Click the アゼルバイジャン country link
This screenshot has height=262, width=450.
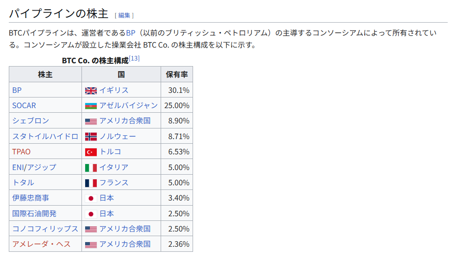(x=128, y=105)
